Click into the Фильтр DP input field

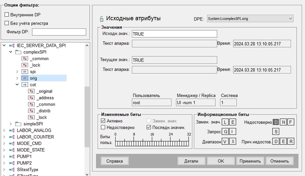pos(59,32)
